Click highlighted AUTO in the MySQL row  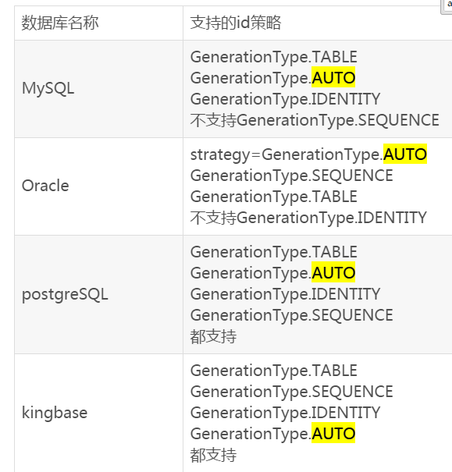(333, 78)
